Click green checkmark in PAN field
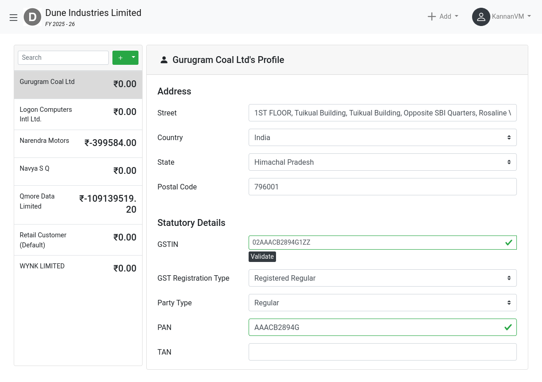542x382 pixels. click(508, 327)
